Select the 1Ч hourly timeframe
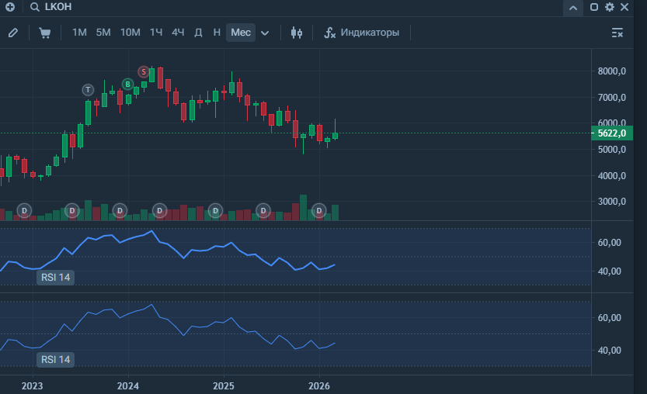Image resolution: width=647 pixels, height=394 pixels. pyautogui.click(x=156, y=33)
